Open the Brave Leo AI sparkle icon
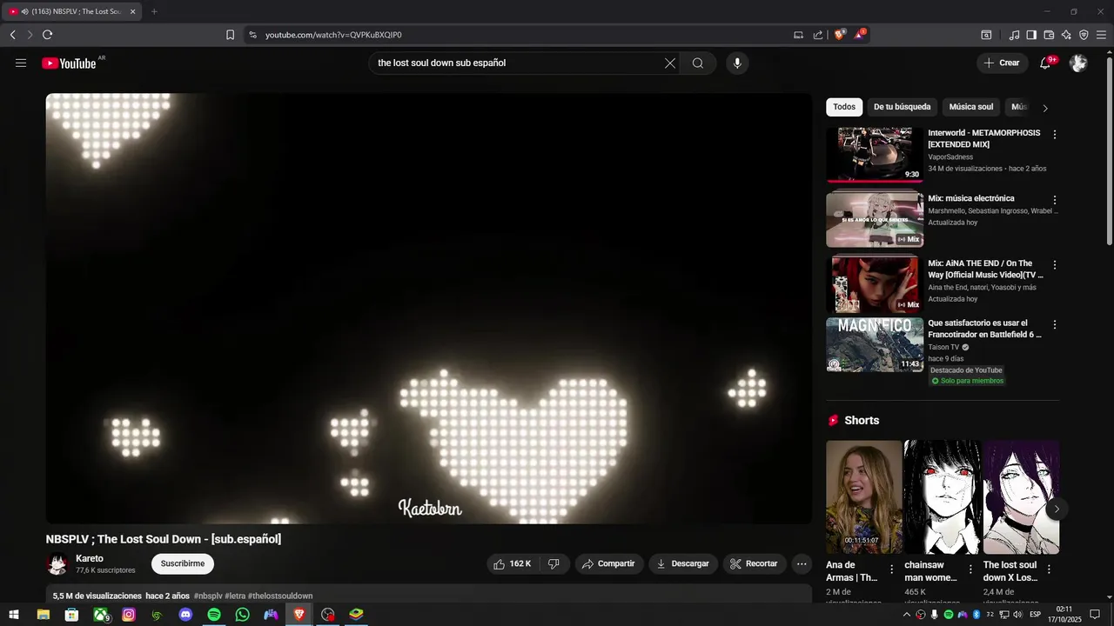This screenshot has width=1114, height=626. [x=1066, y=35]
